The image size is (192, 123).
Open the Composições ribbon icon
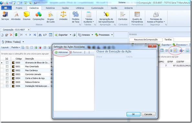(38, 16)
